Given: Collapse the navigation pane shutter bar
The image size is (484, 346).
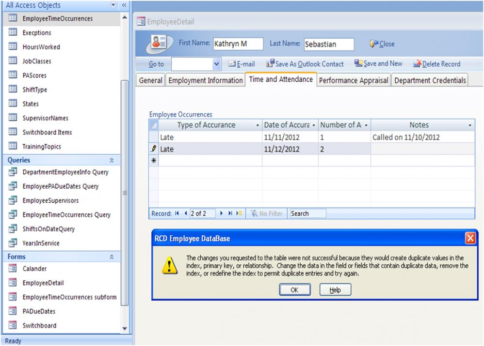Looking at the screenshot, I should [124, 5].
